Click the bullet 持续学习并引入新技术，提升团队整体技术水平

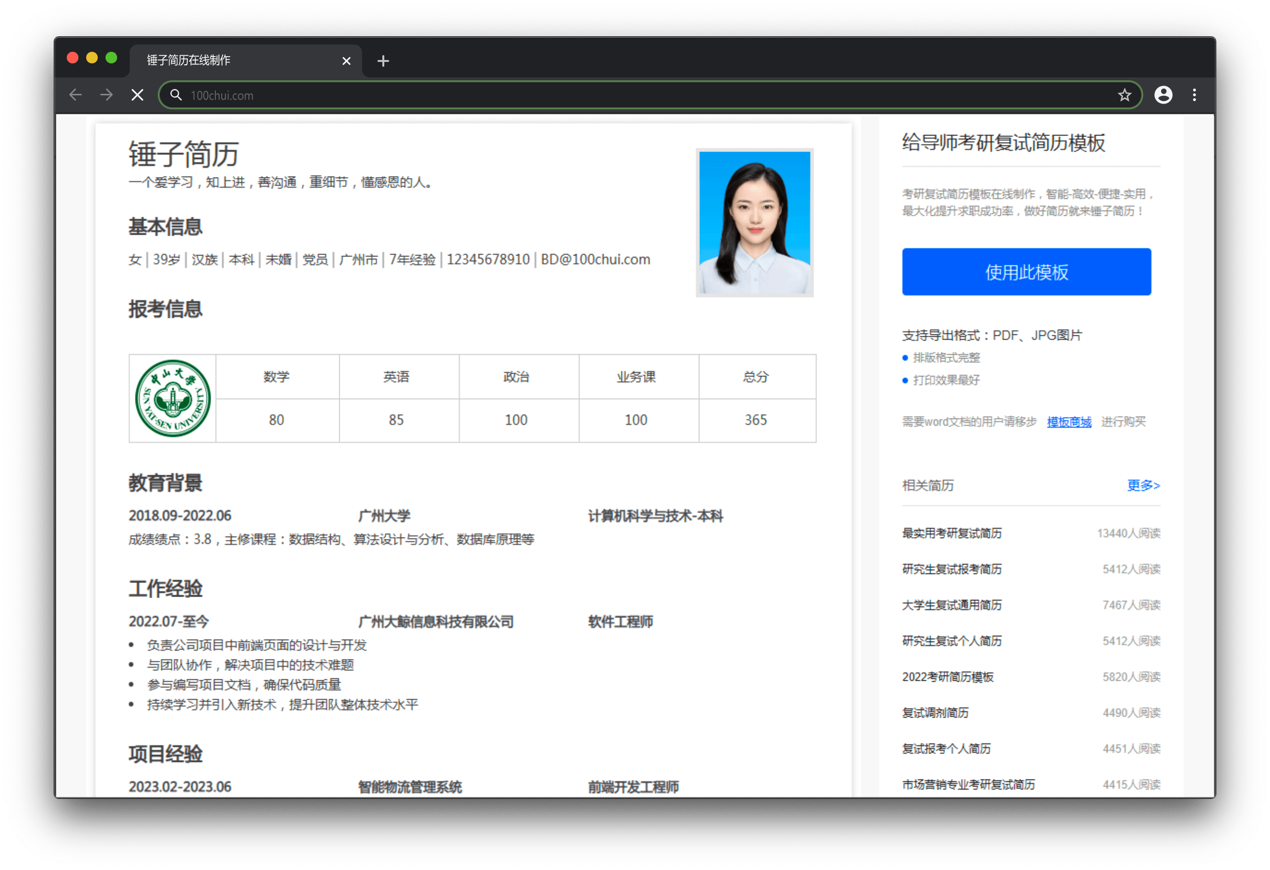(282, 705)
